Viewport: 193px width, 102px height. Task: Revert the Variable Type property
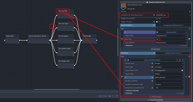[152, 64]
